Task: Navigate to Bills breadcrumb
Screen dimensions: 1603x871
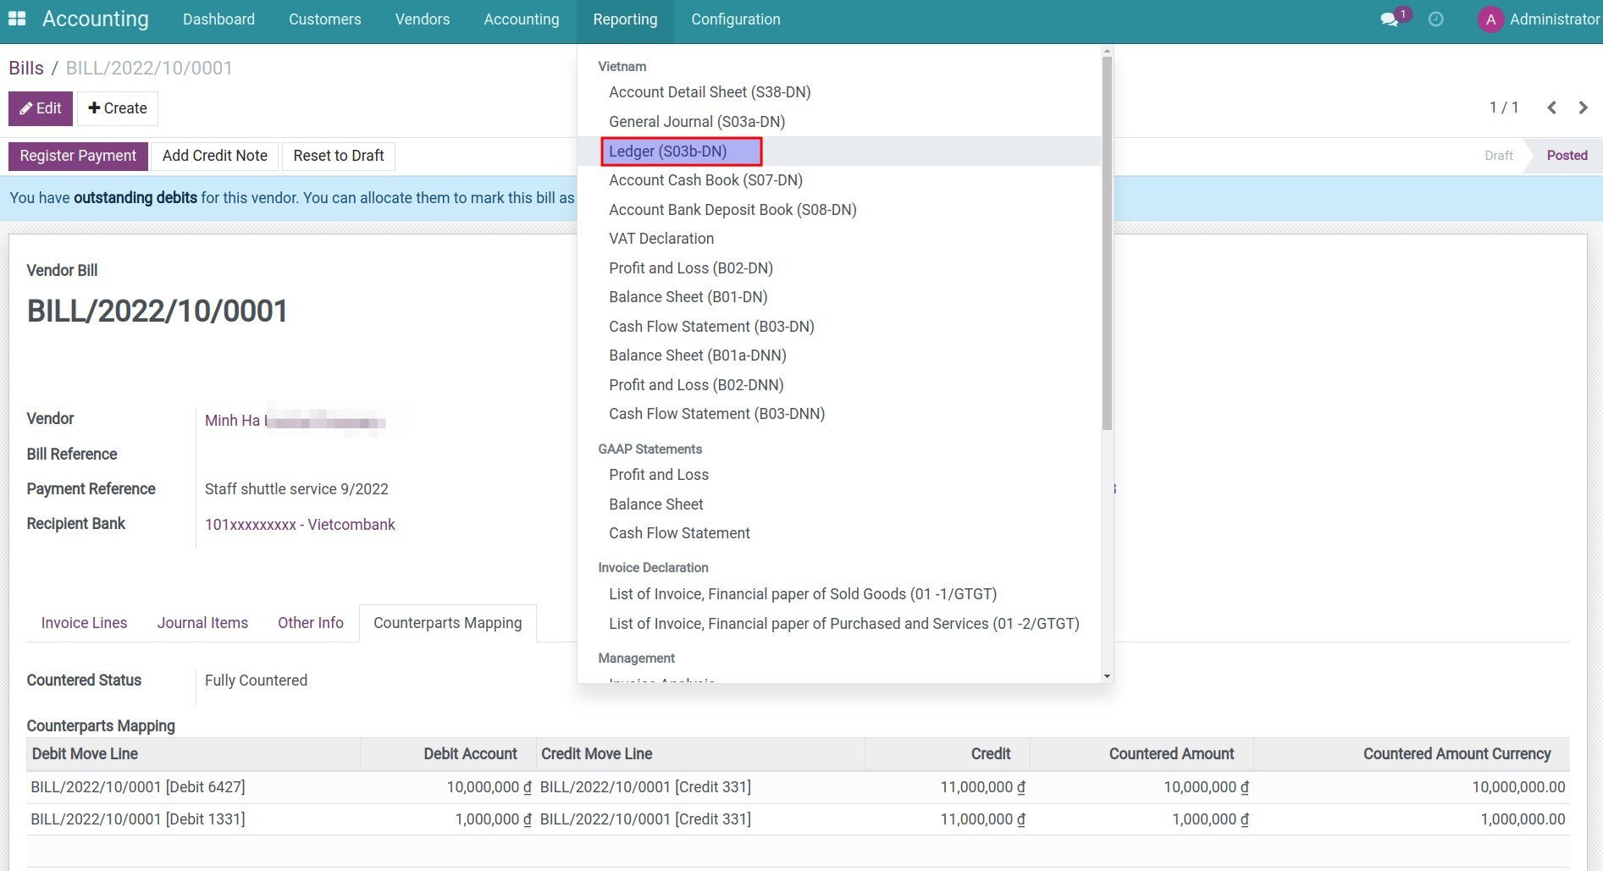Action: click(x=26, y=68)
